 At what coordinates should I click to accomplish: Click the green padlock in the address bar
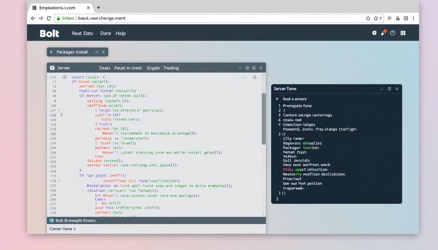[x=58, y=19]
